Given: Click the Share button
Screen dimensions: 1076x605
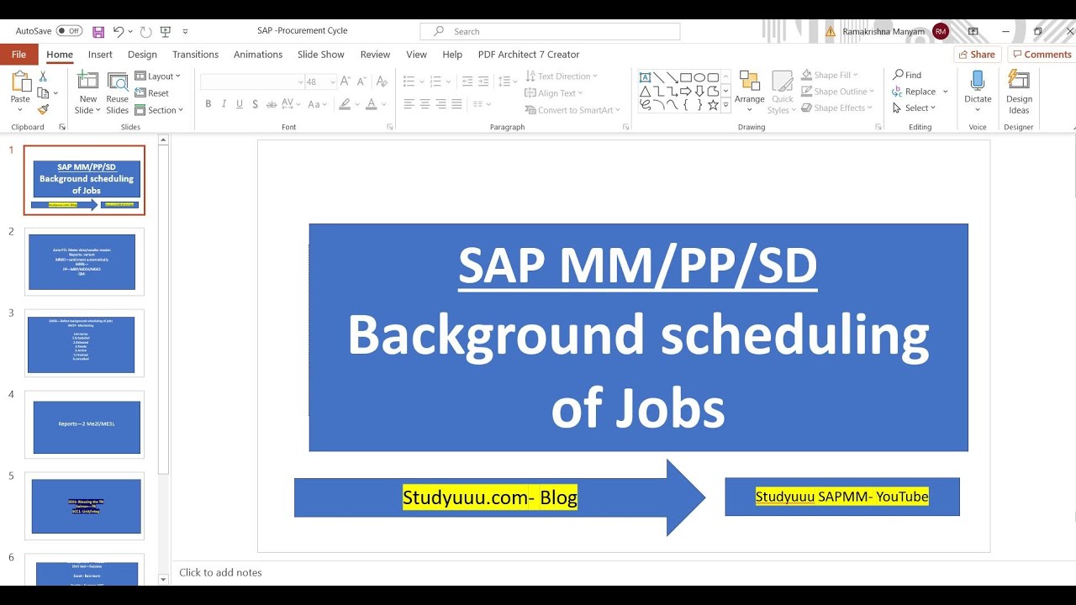Looking at the screenshot, I should coord(977,55).
